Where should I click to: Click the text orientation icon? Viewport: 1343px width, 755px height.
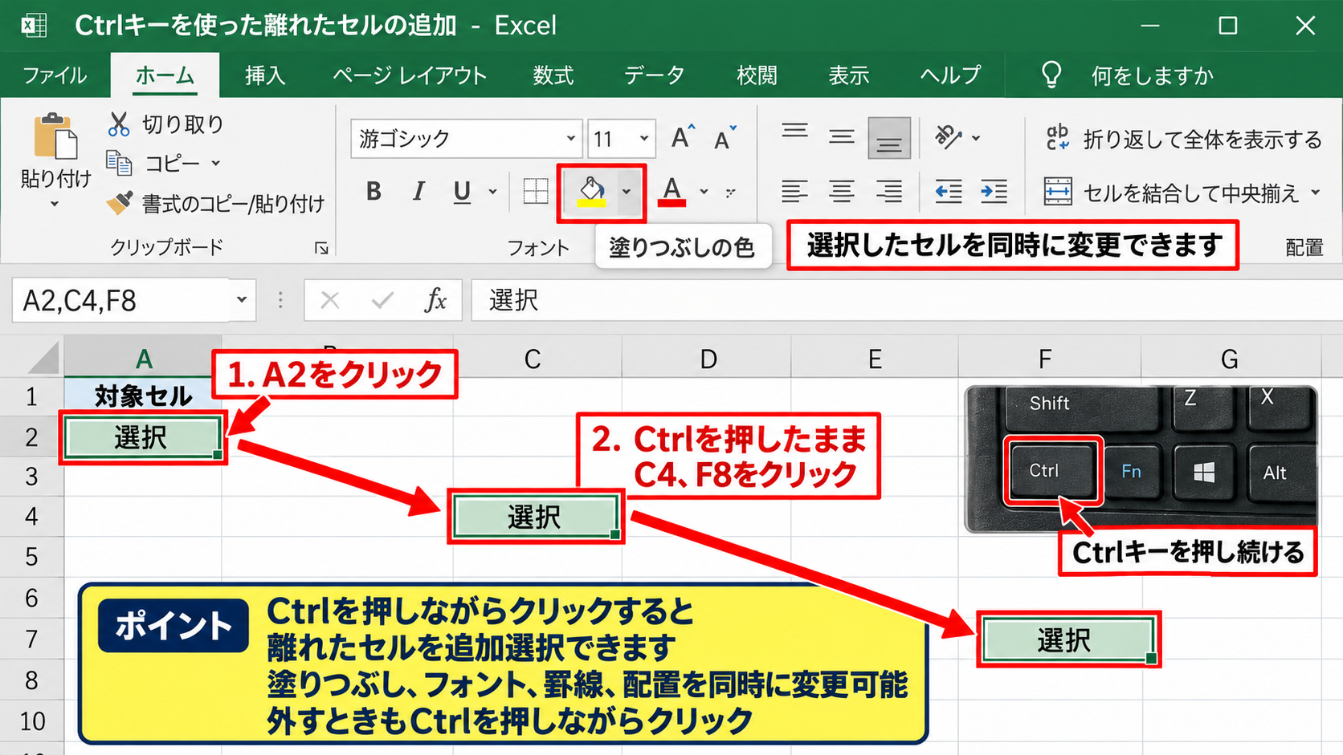[x=949, y=137]
